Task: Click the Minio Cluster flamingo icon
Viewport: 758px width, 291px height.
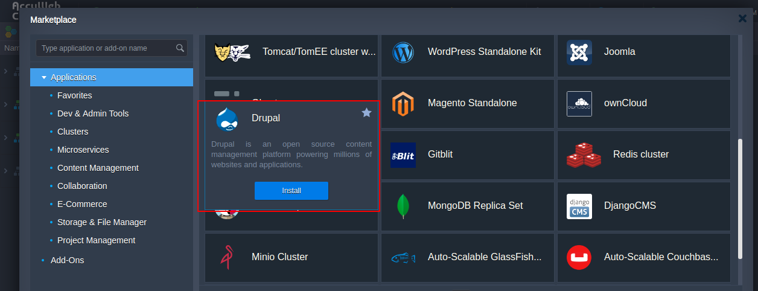Action: (227, 257)
